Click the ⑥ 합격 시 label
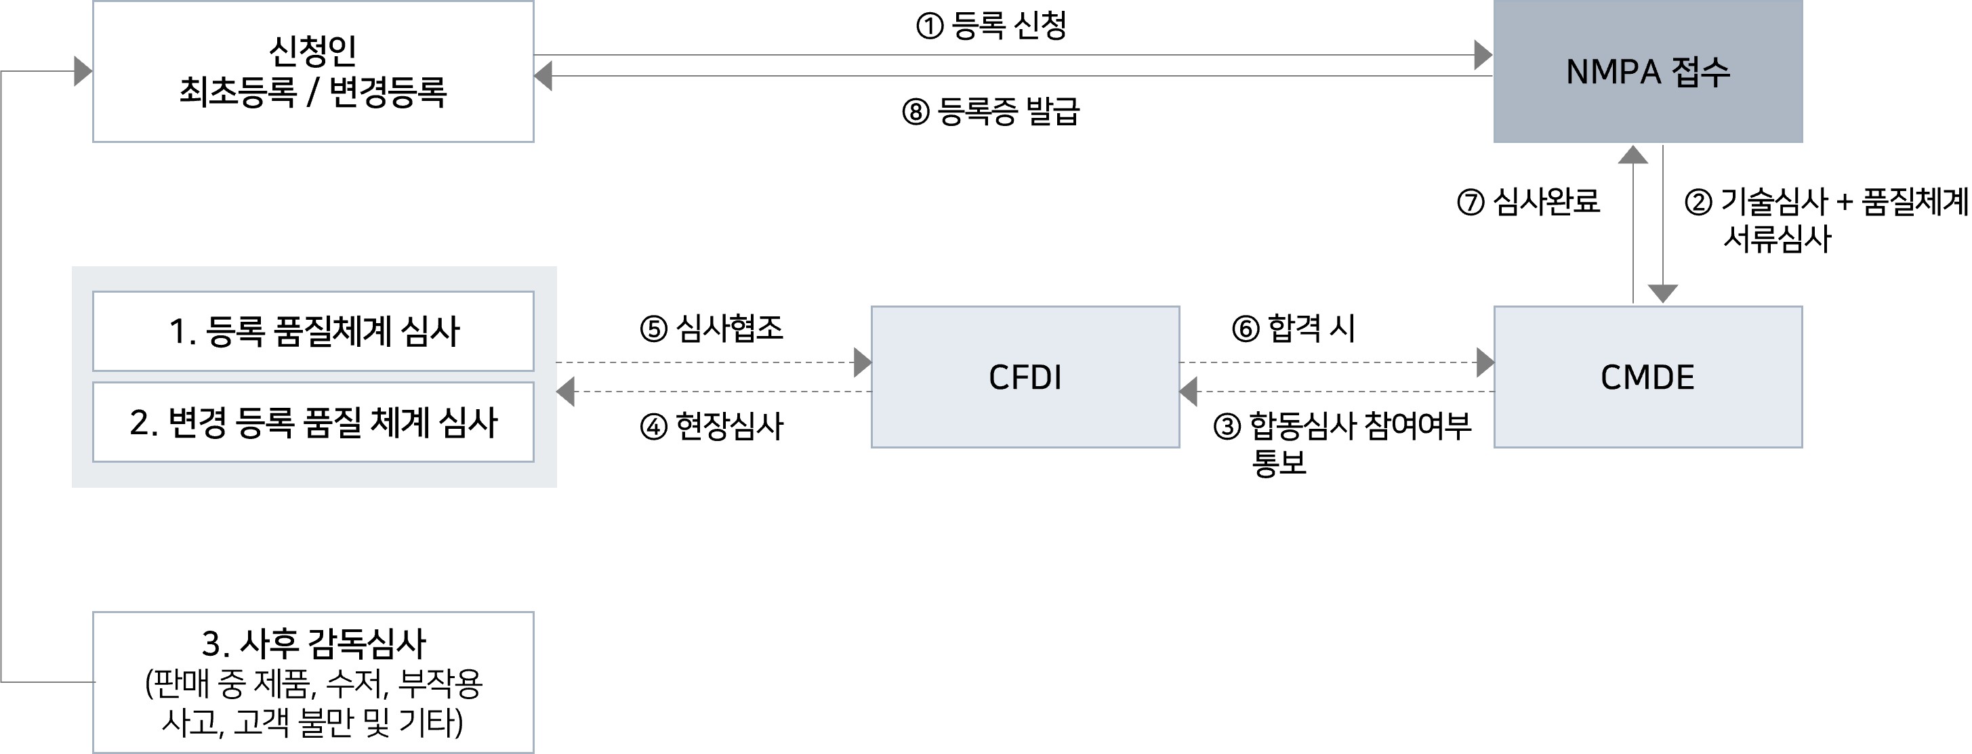1972x754 pixels. tap(1294, 329)
